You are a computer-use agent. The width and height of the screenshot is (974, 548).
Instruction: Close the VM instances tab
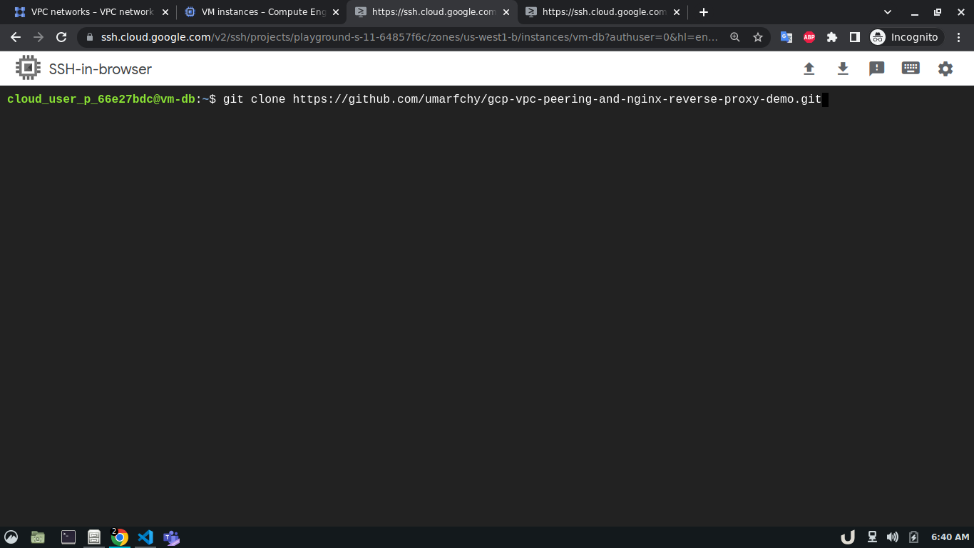(x=336, y=12)
